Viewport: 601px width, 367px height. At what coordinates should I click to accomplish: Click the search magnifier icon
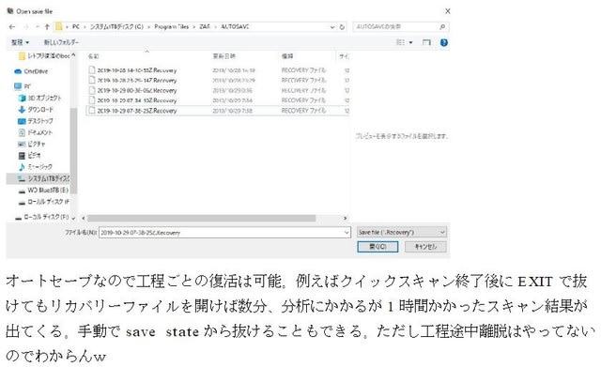pyautogui.click(x=442, y=27)
